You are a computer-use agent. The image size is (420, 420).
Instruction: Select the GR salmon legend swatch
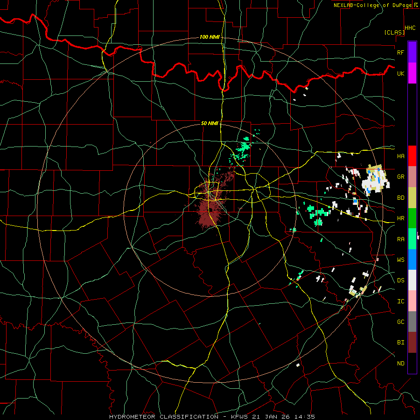[412, 177]
